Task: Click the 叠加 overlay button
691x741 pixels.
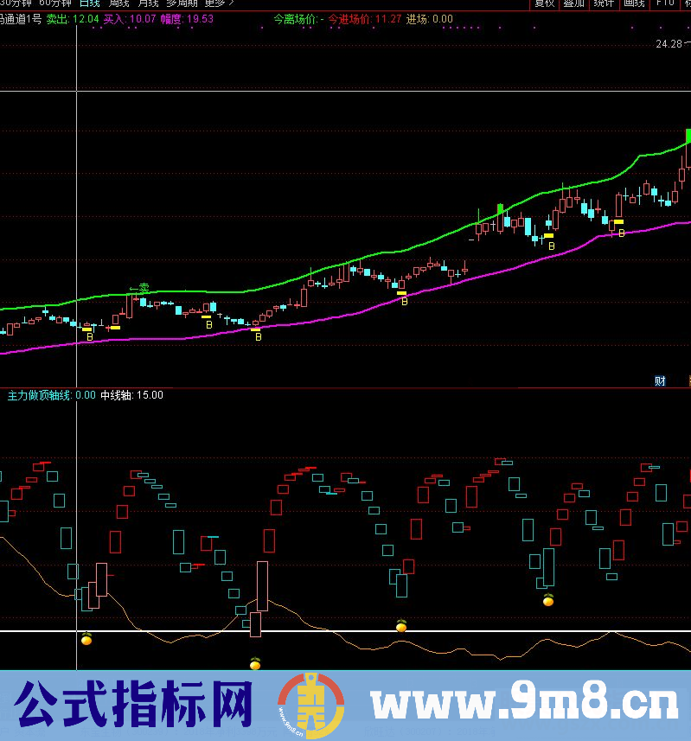Action: [x=573, y=3]
